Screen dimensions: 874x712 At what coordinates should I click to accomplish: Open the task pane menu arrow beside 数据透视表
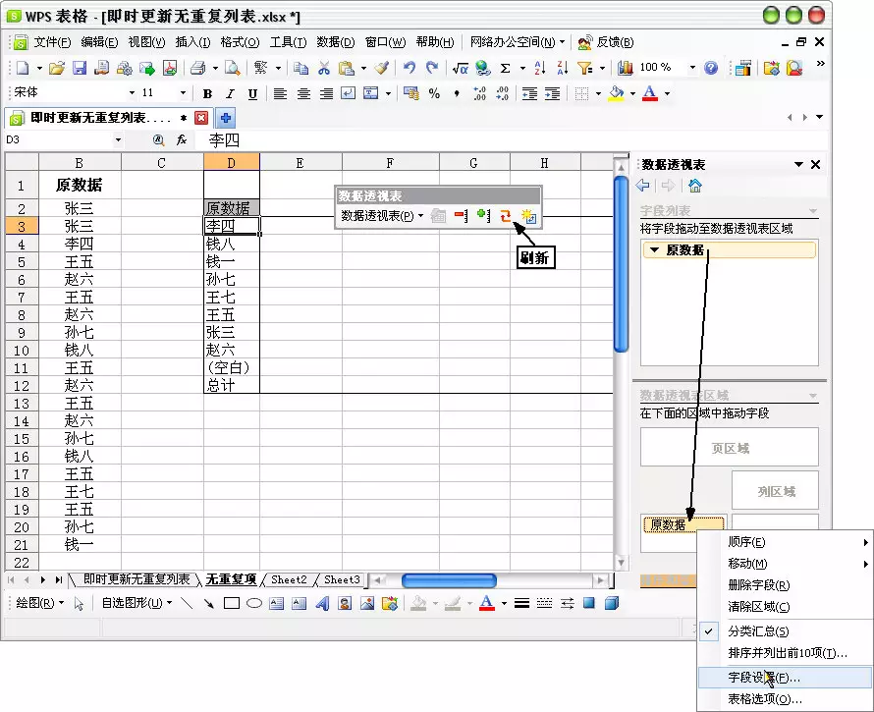point(798,164)
